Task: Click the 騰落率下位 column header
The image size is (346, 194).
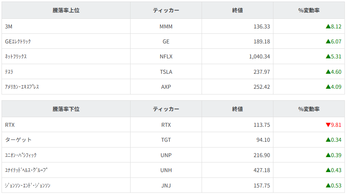Action: (66, 109)
